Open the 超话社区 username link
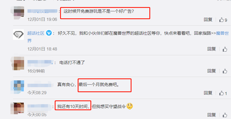The image size is (231, 119). pos(36,33)
